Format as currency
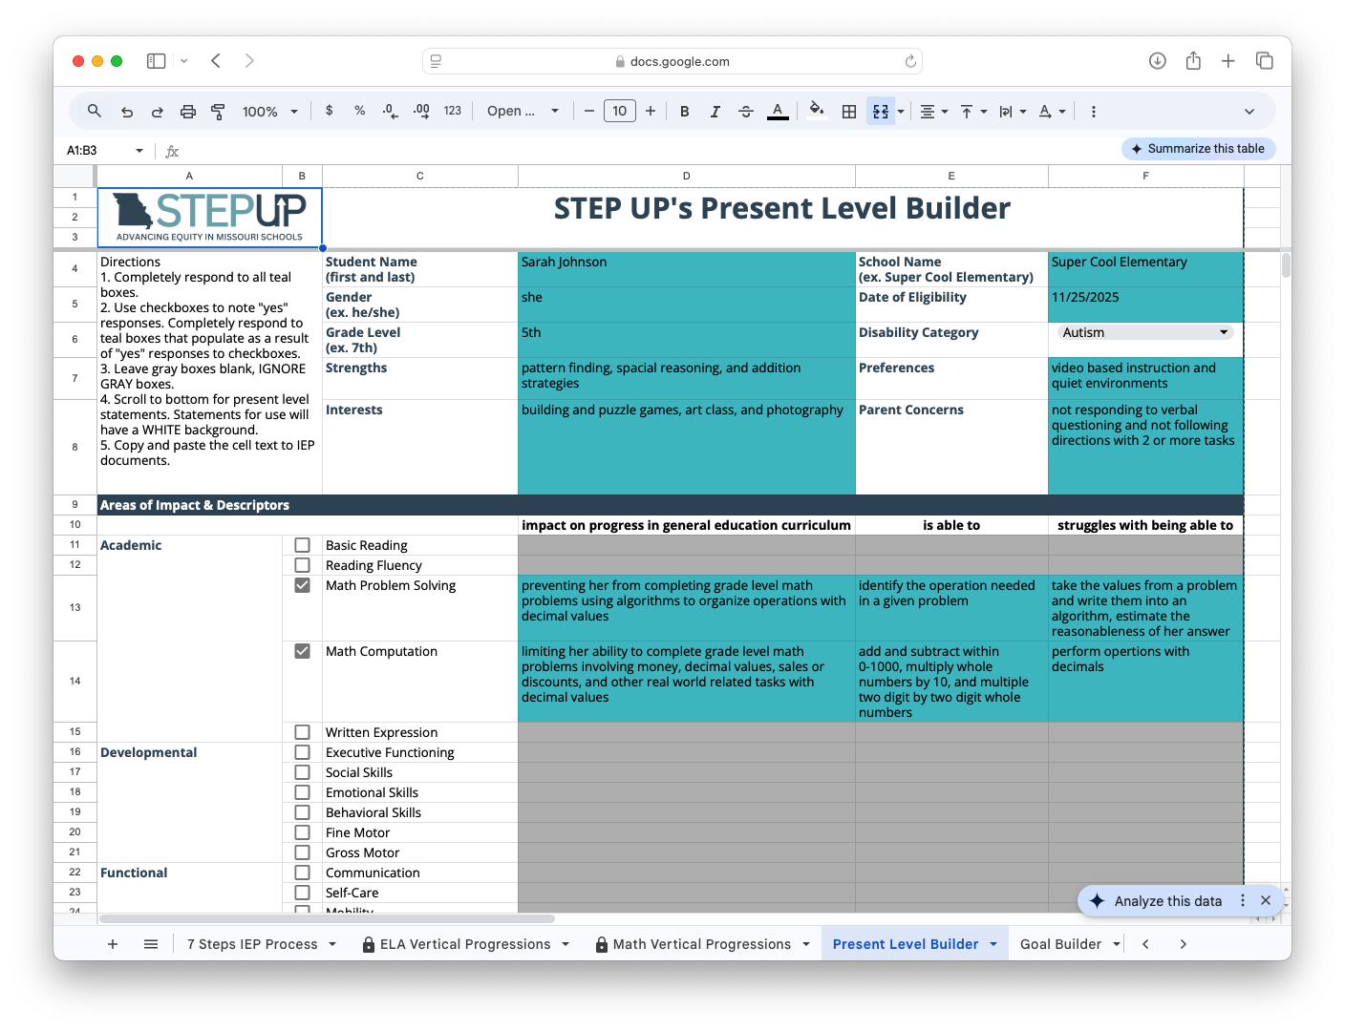1345x1031 pixels. point(330,111)
